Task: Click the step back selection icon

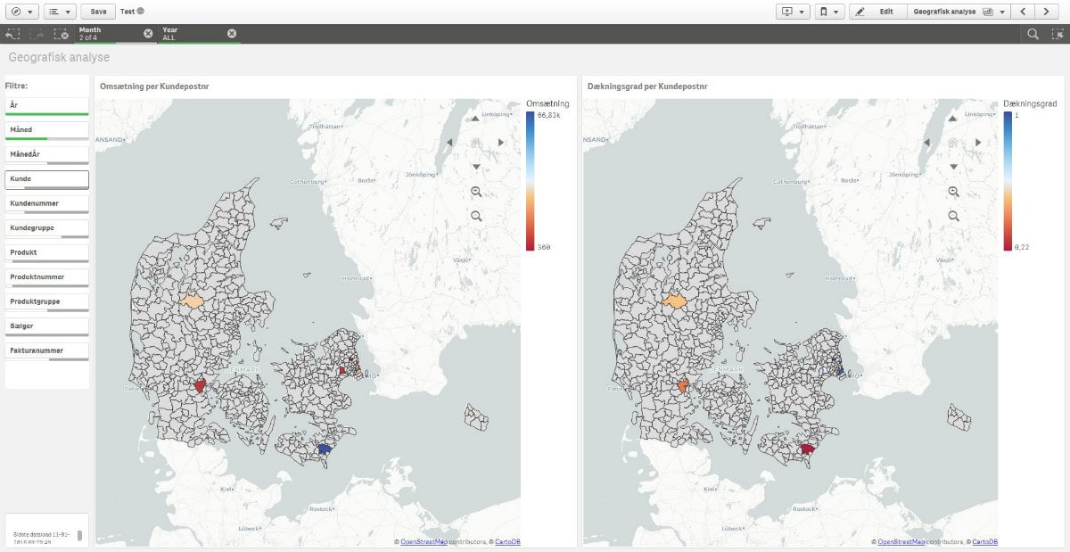Action: click(12, 34)
